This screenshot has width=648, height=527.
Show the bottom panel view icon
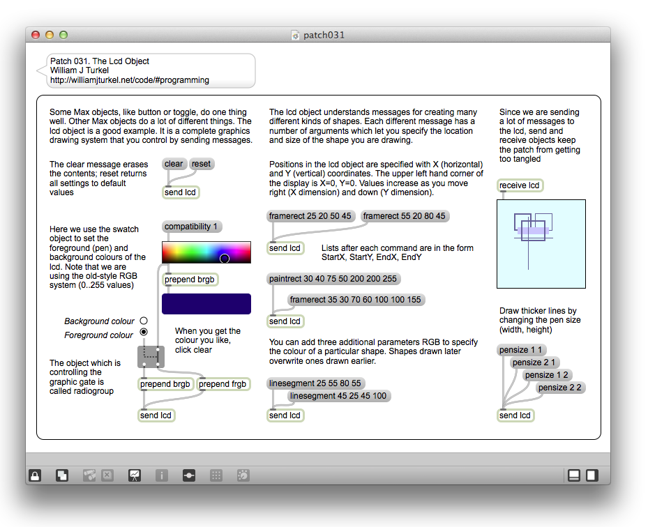[574, 475]
